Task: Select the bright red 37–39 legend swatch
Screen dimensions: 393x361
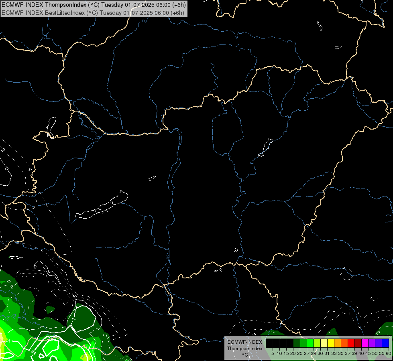Action: [351, 343]
